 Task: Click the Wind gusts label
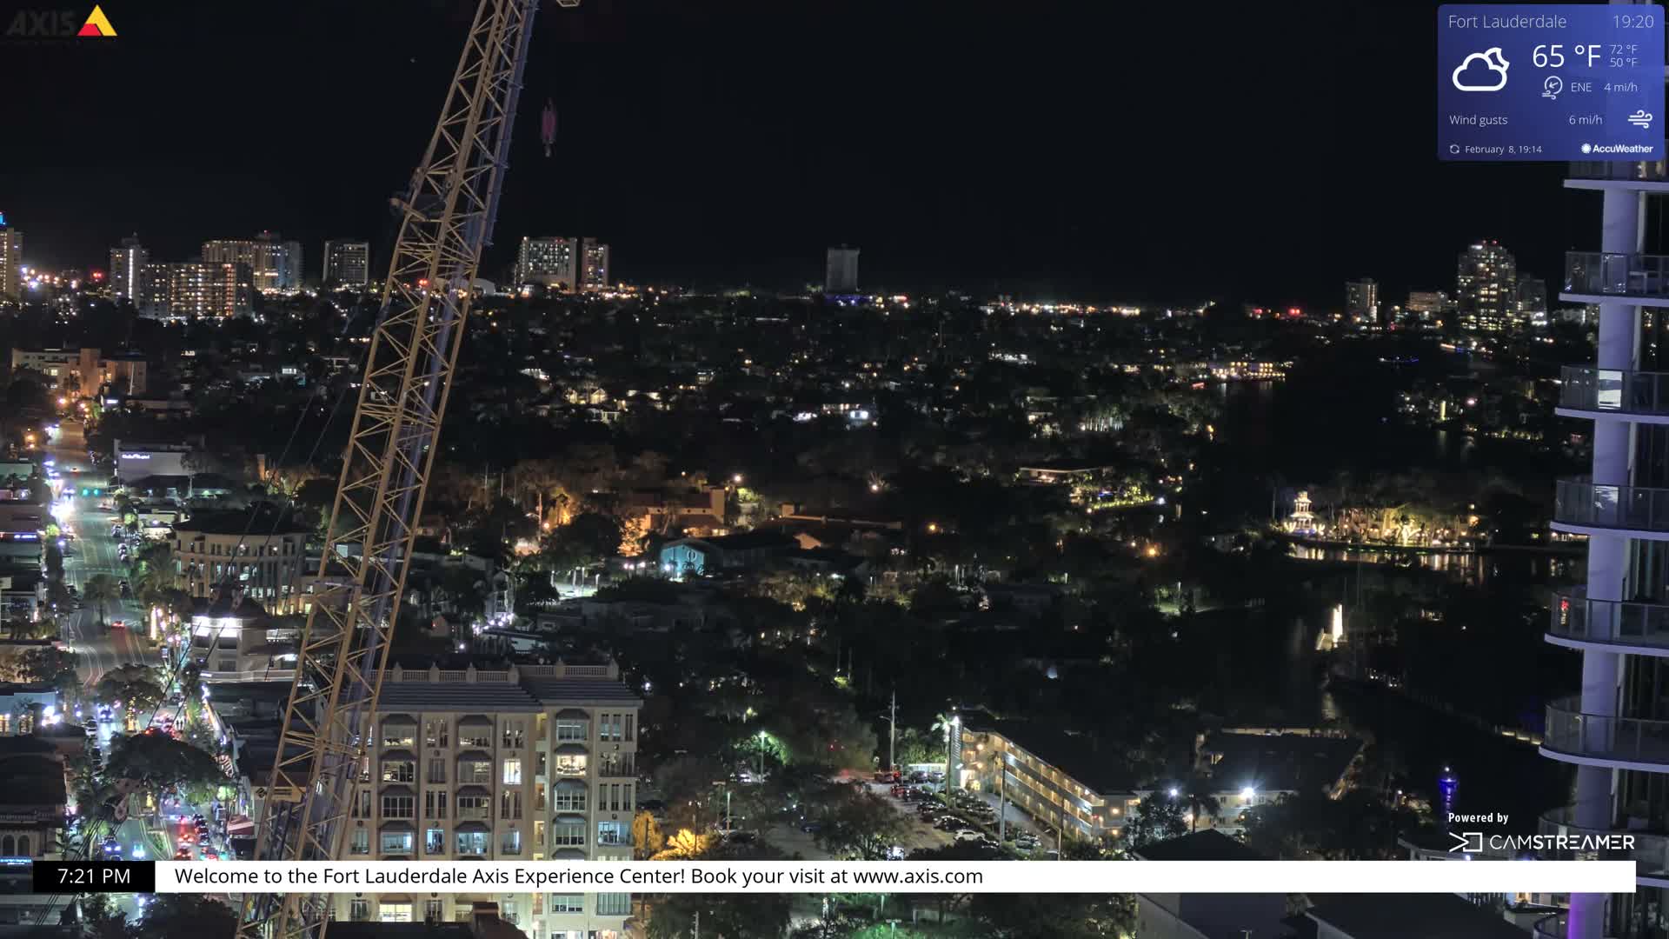(1478, 120)
